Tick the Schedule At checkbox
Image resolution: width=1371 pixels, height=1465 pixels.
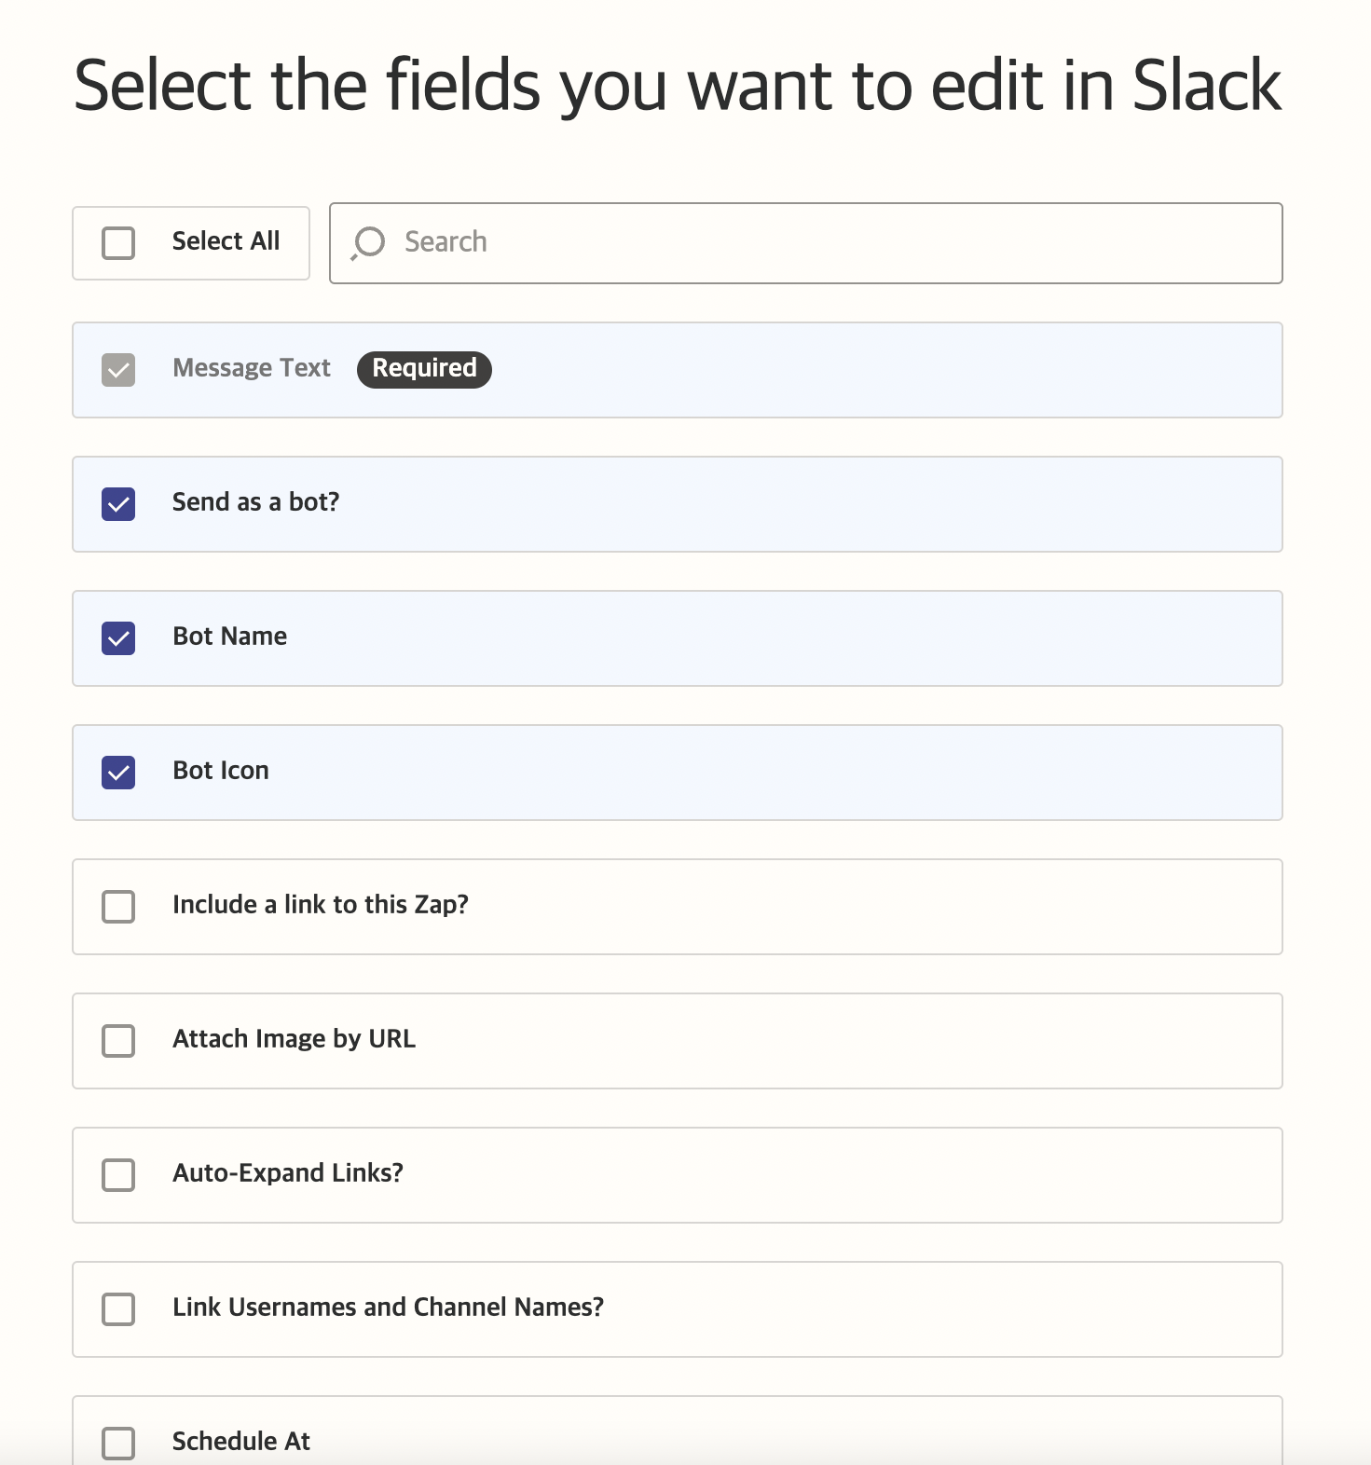pyautogui.click(x=118, y=1444)
